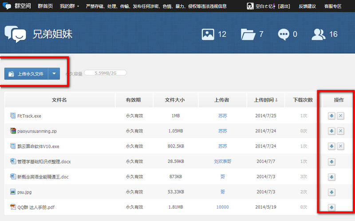This screenshot has width=355, height=221.
Task: Download the piaoyunsuanming.zip file
Action: click(x=331, y=131)
